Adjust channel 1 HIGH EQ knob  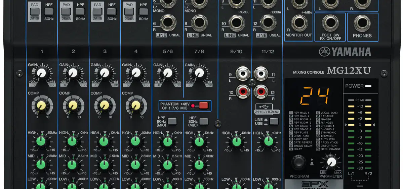point(41,141)
